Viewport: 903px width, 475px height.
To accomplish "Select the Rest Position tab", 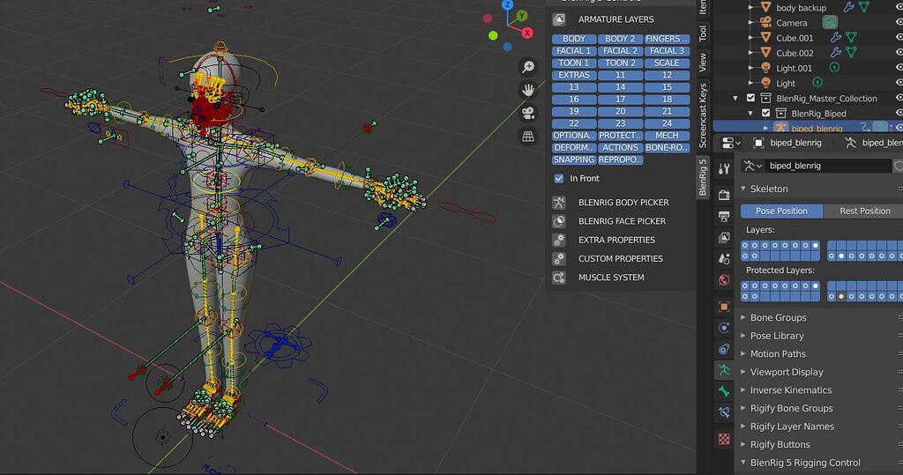I will [864, 211].
